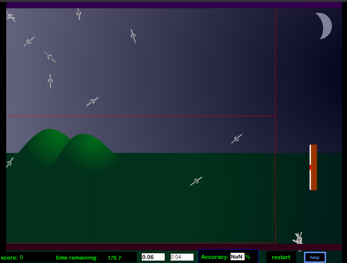Click the brown wooden target board
Viewport: 347px width, 263px height.
pyautogui.click(x=314, y=168)
